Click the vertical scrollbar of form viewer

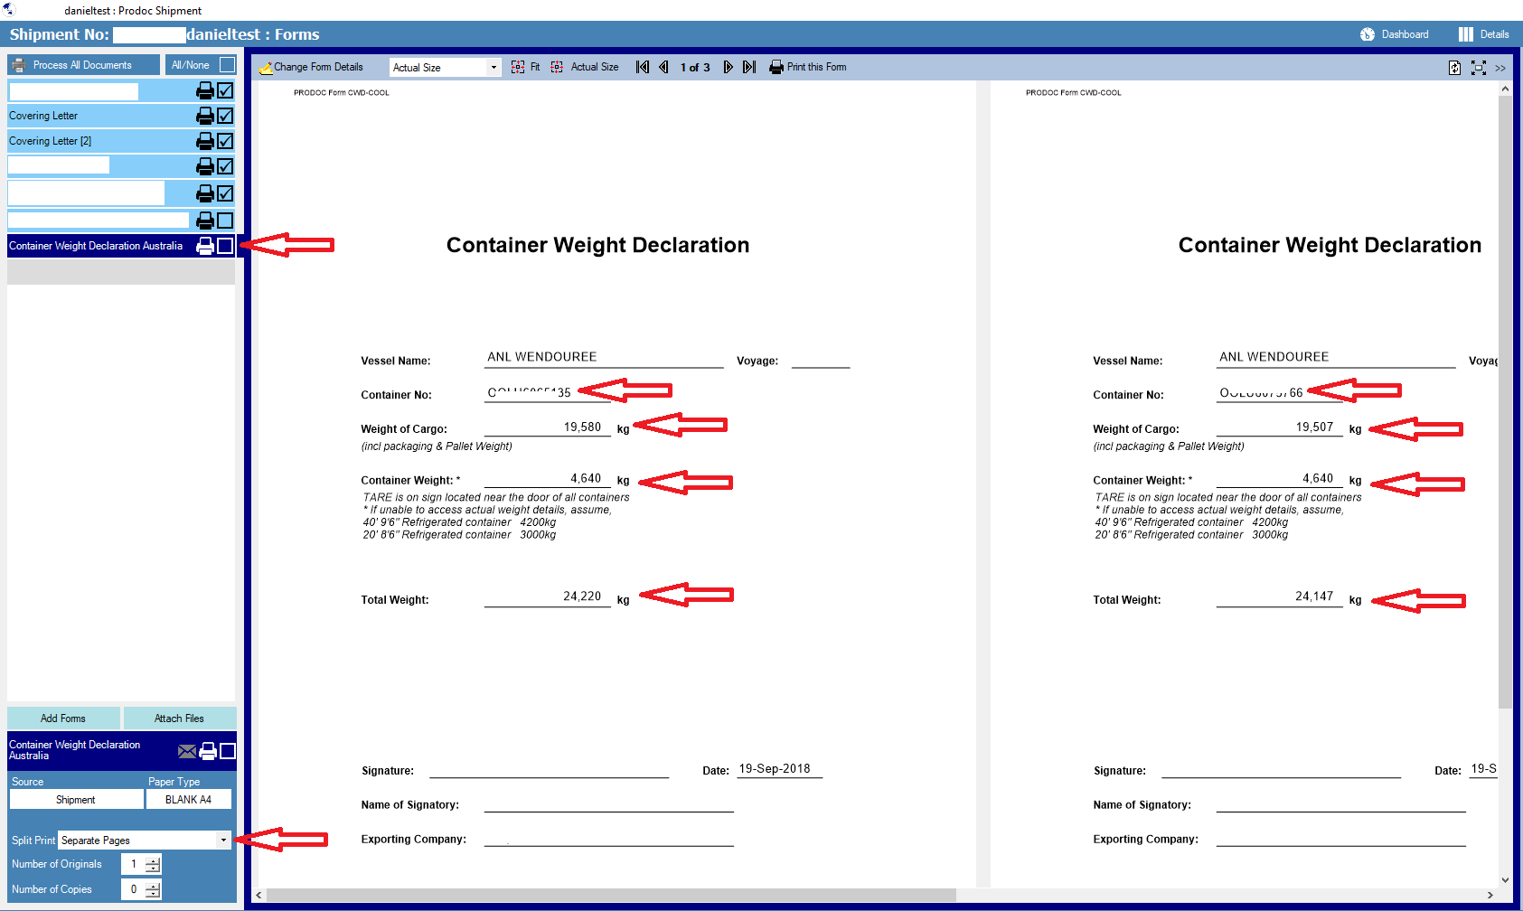click(x=1504, y=402)
